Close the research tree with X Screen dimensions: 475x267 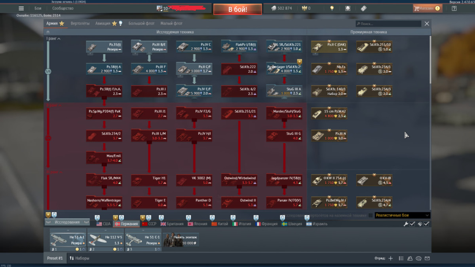(427, 24)
